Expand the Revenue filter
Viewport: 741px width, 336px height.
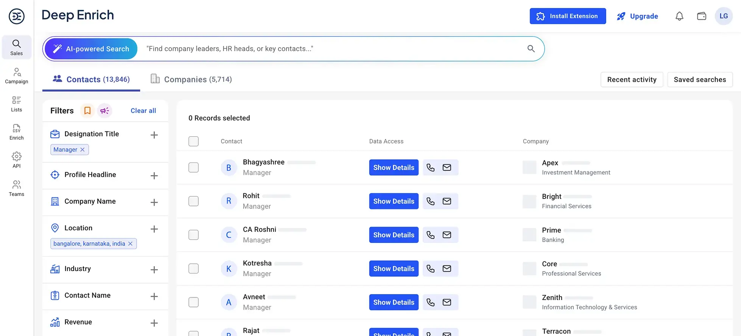154,323
